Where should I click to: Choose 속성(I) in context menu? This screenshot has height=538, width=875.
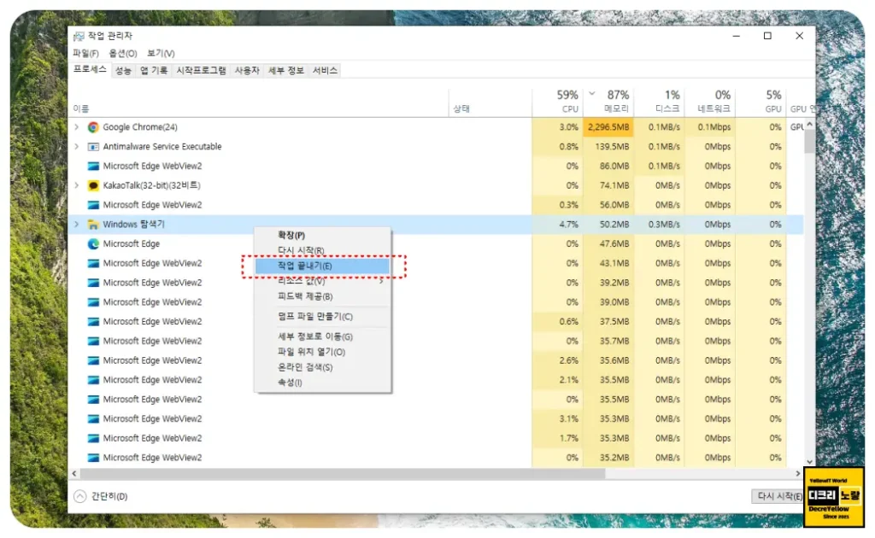coord(322,383)
